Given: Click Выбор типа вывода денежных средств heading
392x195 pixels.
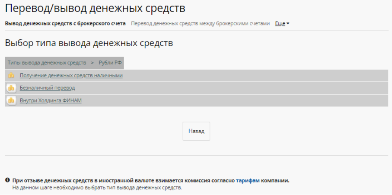Looking at the screenshot, I should coord(89,43).
